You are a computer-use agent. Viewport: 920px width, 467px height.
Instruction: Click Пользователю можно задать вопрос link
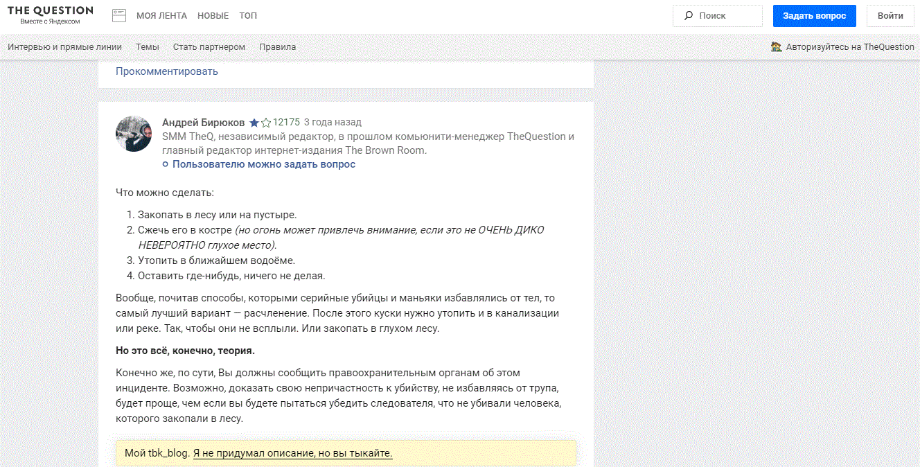click(x=264, y=164)
